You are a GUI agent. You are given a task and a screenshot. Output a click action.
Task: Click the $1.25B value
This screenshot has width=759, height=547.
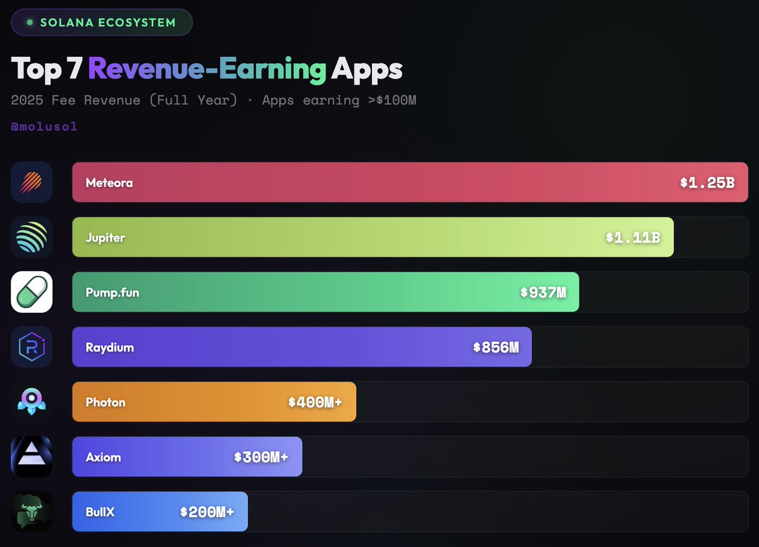coord(708,183)
